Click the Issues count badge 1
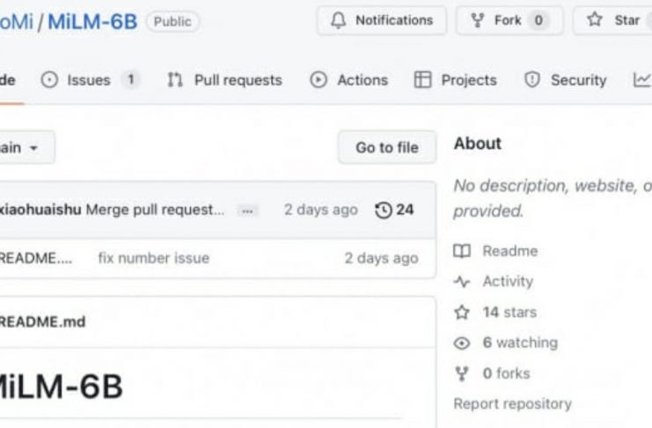Image resolution: width=652 pixels, height=428 pixels. pos(130,79)
